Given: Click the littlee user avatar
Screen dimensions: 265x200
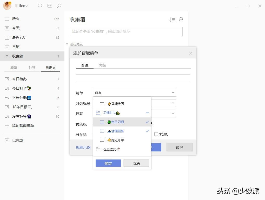Looking at the screenshot, I should [7, 5].
